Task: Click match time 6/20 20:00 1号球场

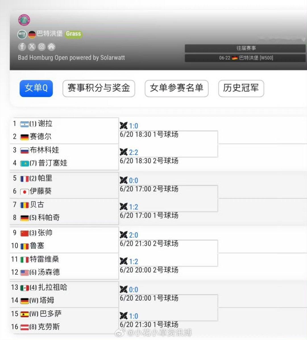Action: [x=149, y=299]
